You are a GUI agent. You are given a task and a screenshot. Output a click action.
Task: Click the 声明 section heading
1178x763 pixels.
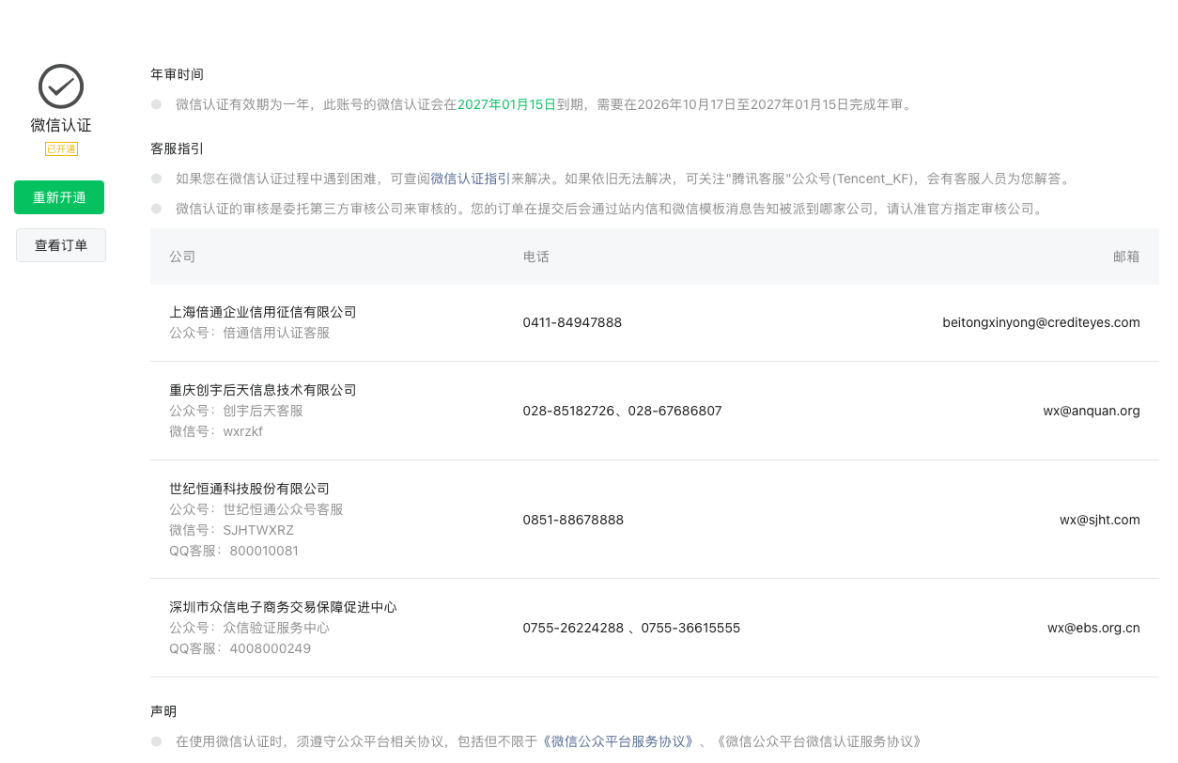(163, 711)
